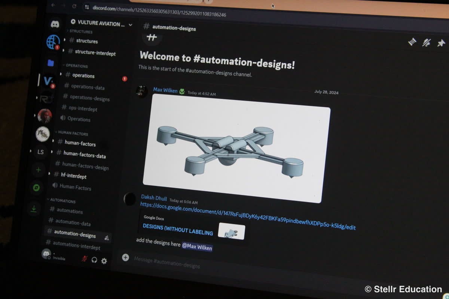449x299 pixels.
Task: Show pinned messages pin icon
Action: point(441,43)
